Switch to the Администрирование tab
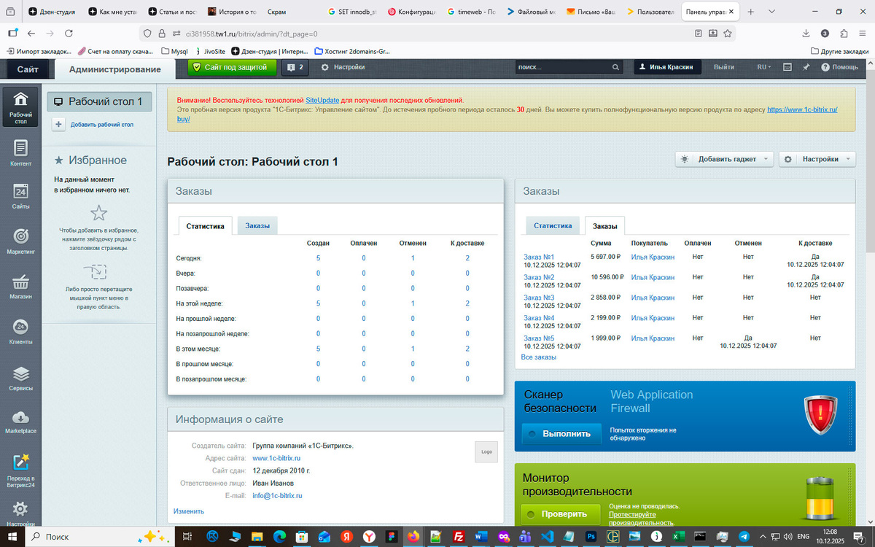 (x=114, y=69)
